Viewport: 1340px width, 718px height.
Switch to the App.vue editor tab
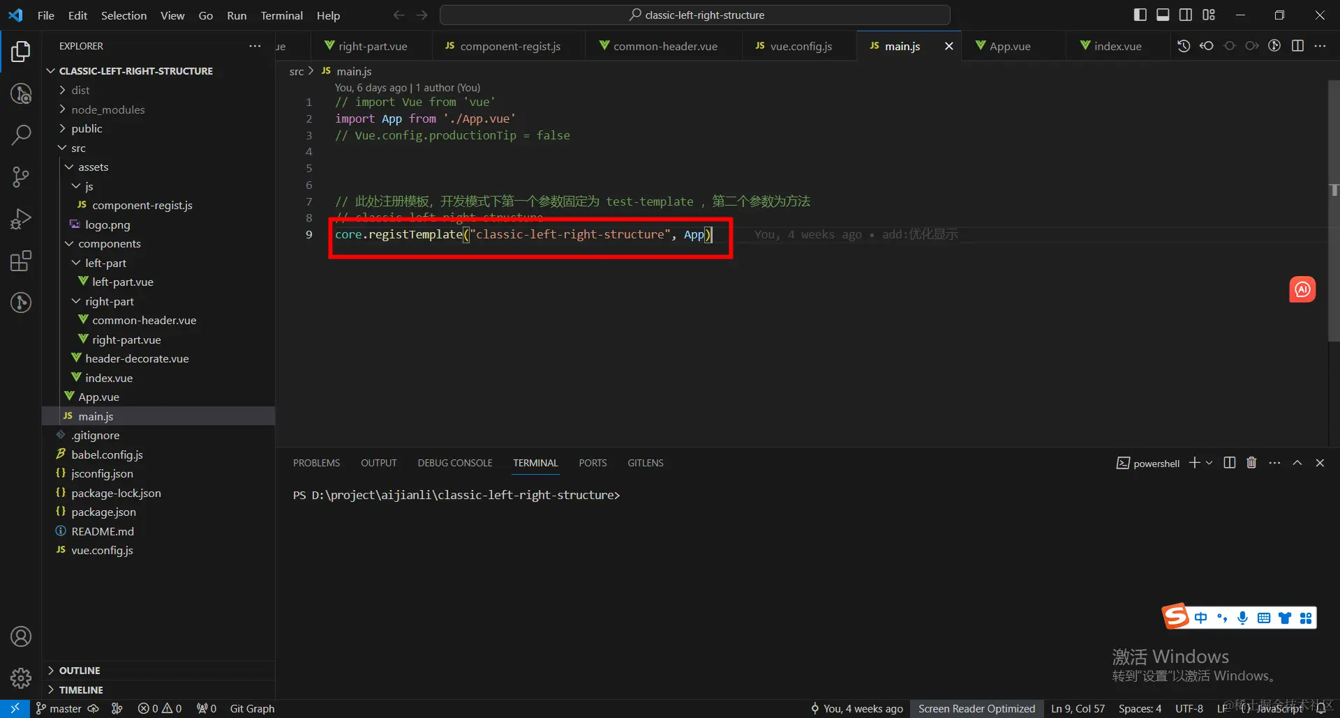(1010, 46)
